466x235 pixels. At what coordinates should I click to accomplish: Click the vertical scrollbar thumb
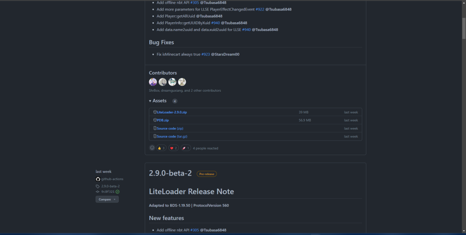point(464,28)
